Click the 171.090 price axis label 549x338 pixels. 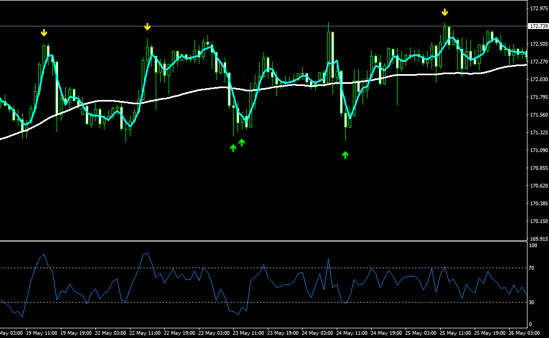(539, 150)
